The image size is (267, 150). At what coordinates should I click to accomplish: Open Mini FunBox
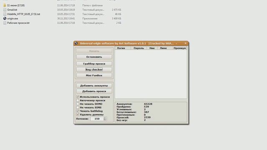click(x=94, y=75)
